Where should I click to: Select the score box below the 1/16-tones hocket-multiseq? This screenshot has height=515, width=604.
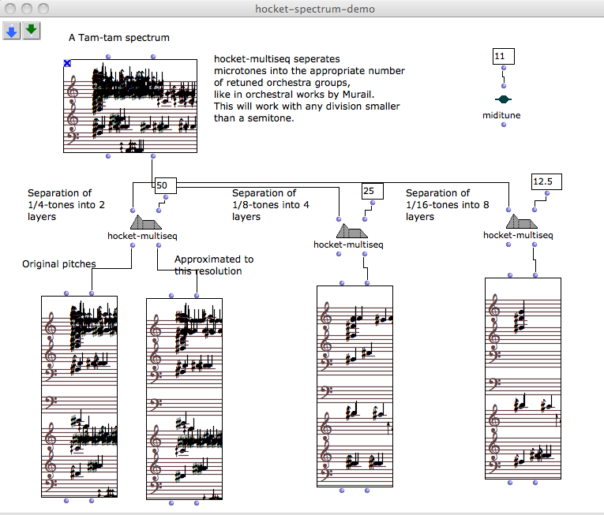click(x=523, y=378)
